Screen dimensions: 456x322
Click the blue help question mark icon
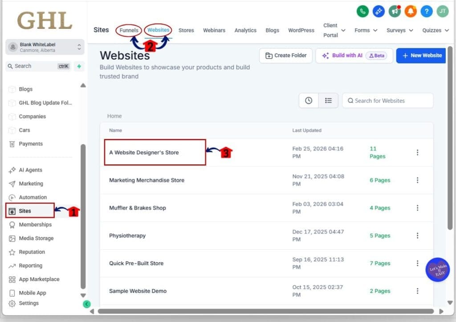(426, 11)
